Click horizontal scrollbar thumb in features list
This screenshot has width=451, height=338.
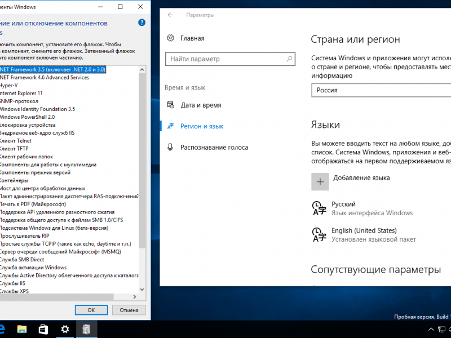pyautogui.click(x=57, y=297)
